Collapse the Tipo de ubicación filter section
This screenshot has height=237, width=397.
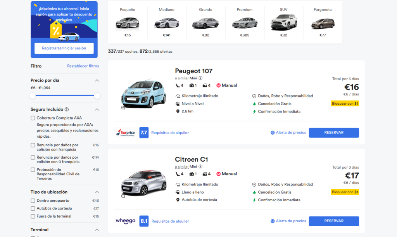pos(97,192)
